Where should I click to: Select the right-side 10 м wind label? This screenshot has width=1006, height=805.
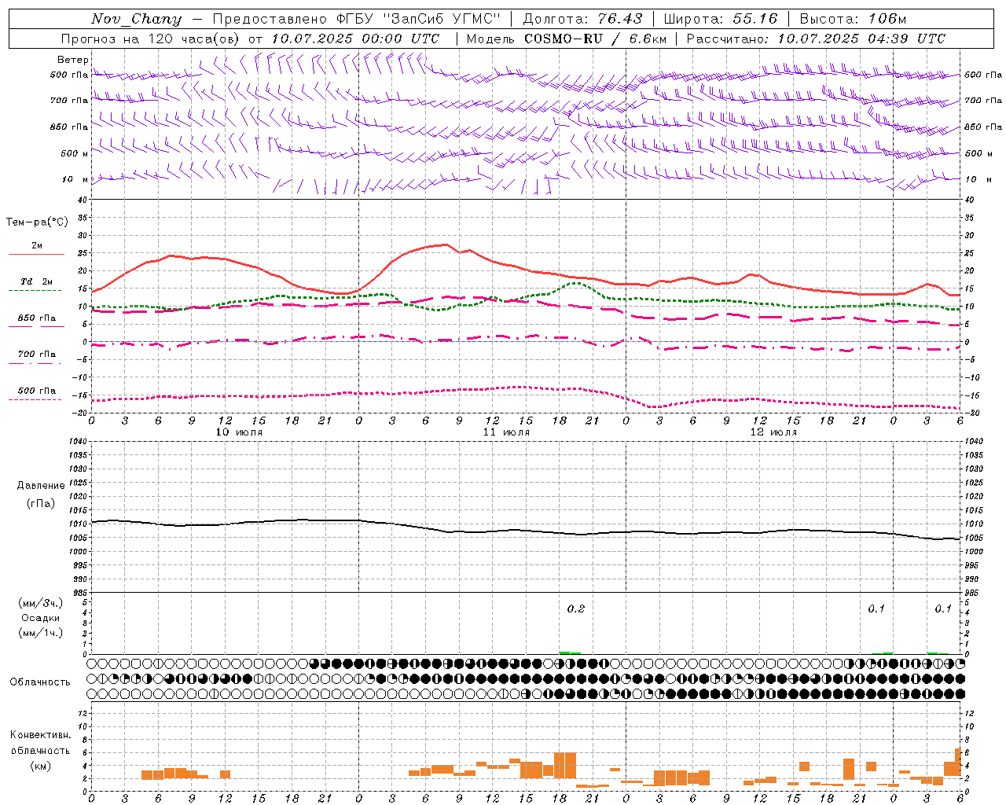click(978, 179)
